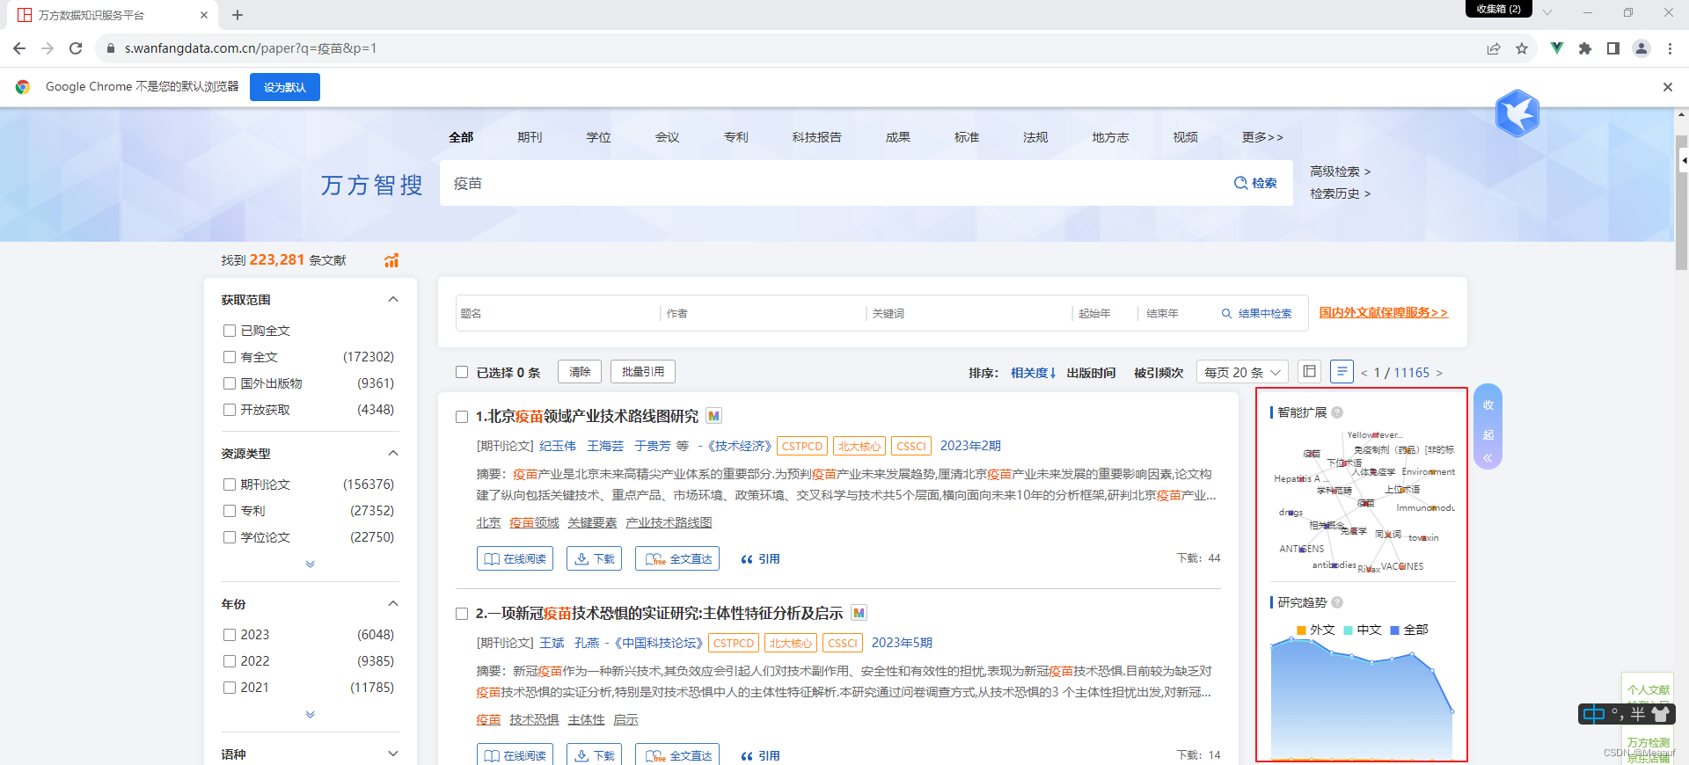Click the browser back arrow

pos(19,48)
